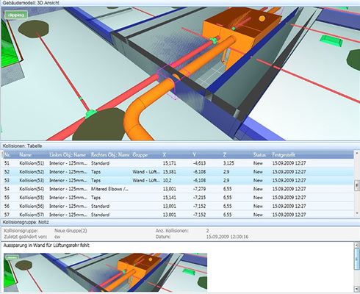This screenshot has height=294, width=360.
Task: Click the collision table scrollbar thumb
Action: tap(357, 185)
